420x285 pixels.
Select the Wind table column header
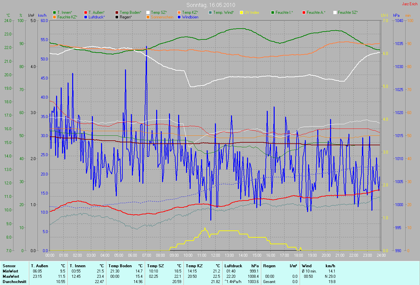click(x=306, y=266)
